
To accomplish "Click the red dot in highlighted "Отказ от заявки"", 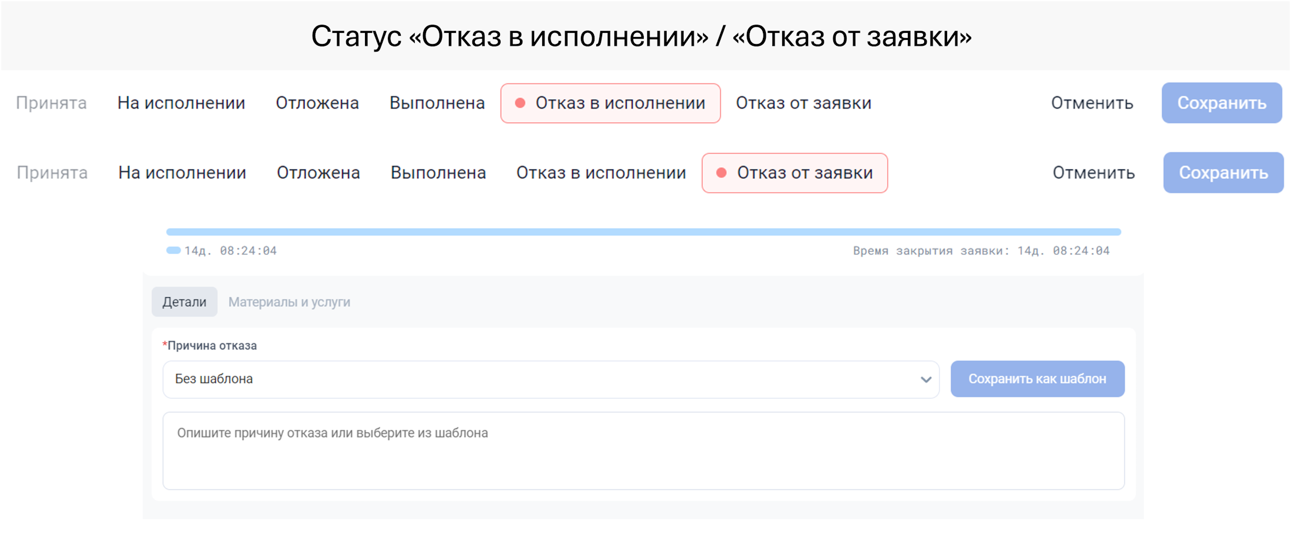I will click(722, 173).
